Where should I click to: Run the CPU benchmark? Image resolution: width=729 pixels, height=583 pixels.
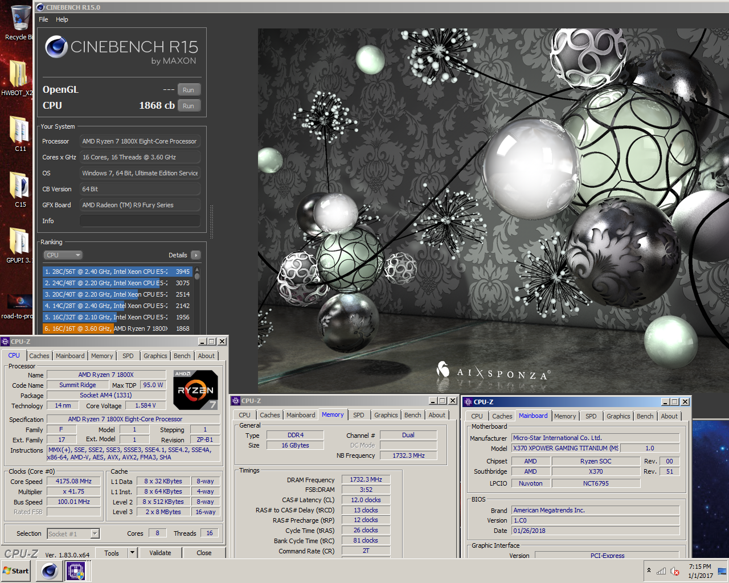(x=189, y=106)
